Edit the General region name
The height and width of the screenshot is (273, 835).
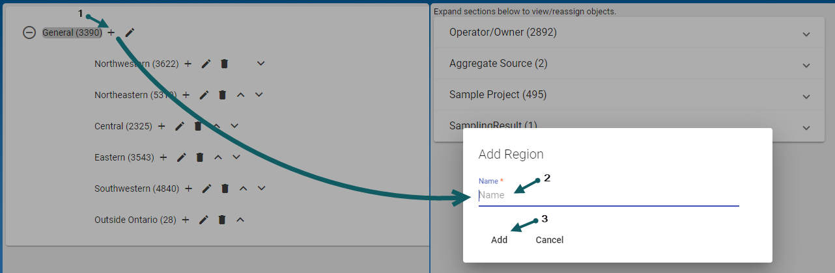tap(130, 32)
